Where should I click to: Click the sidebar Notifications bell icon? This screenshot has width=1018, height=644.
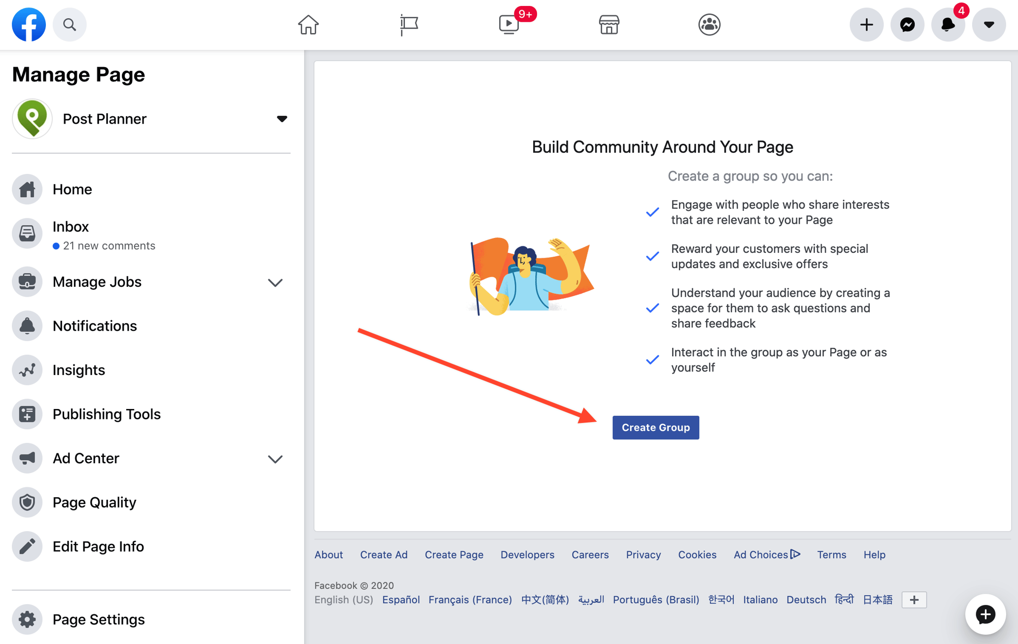(27, 326)
